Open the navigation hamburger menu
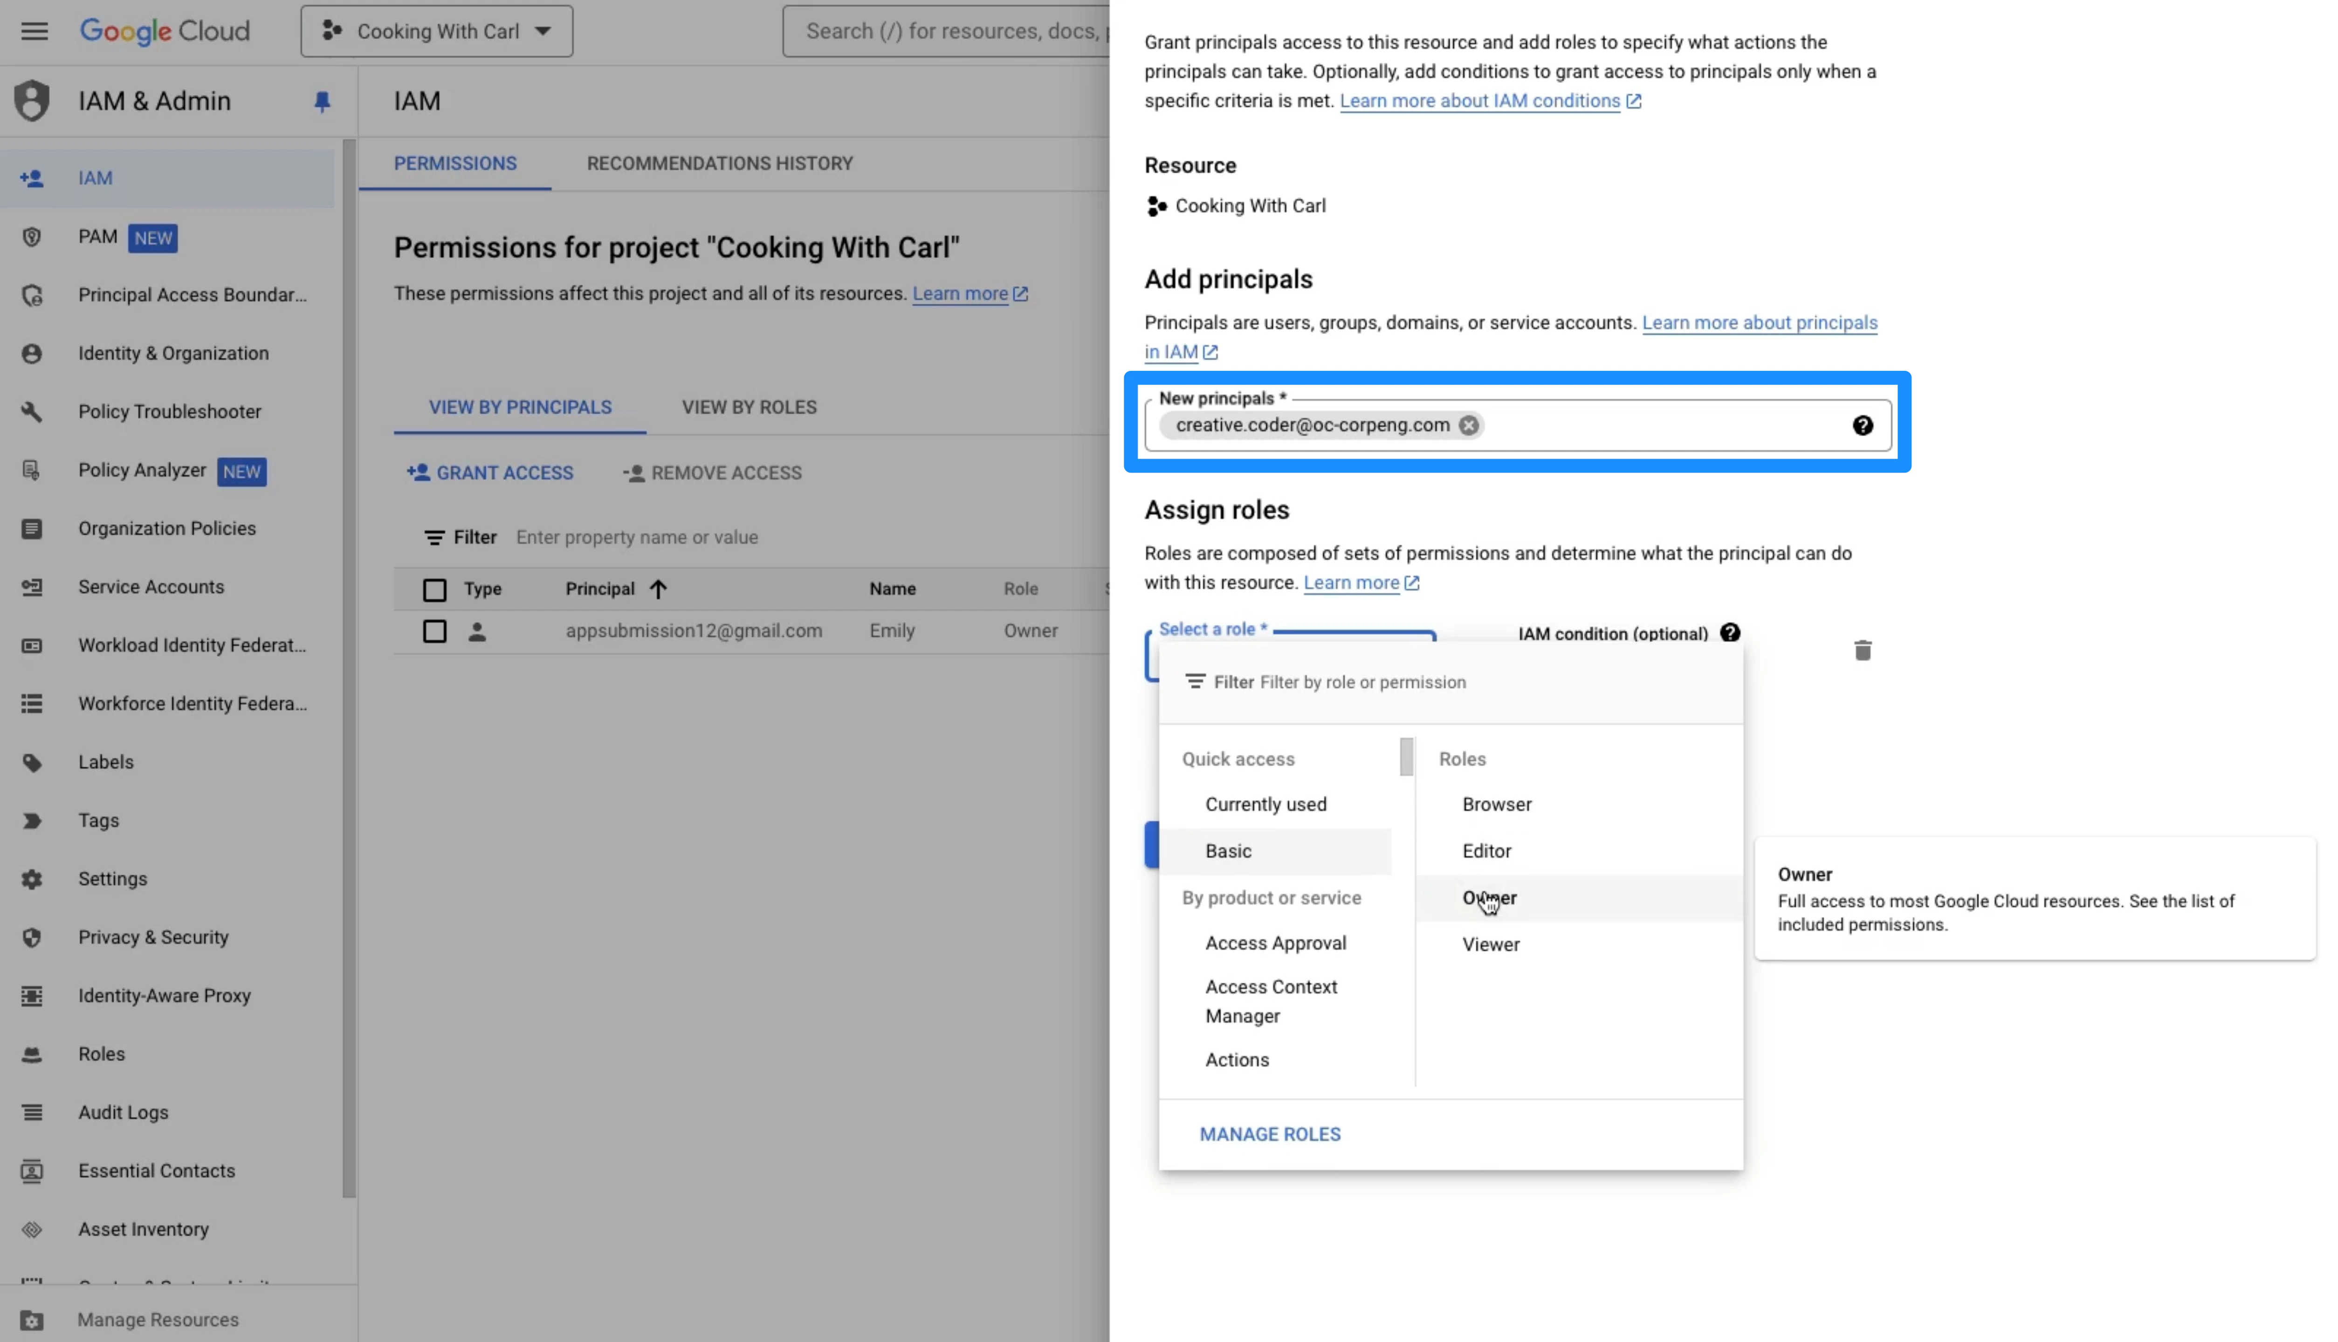Viewport: 2338px width, 1342px height. (34, 30)
